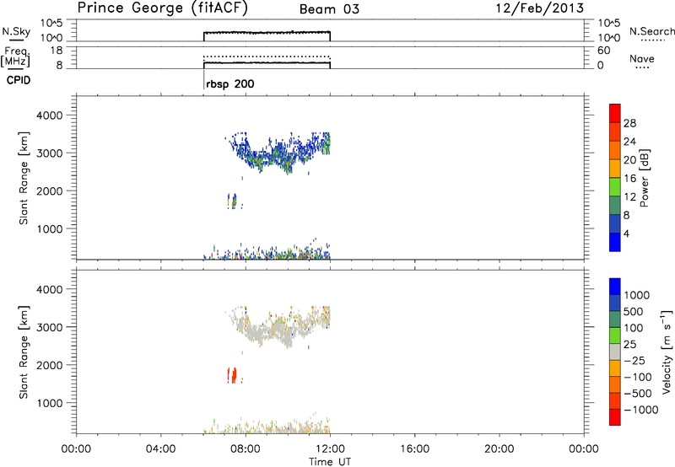Click the 'Nave' legend label
The width and height of the screenshot is (675, 467).
point(642,58)
